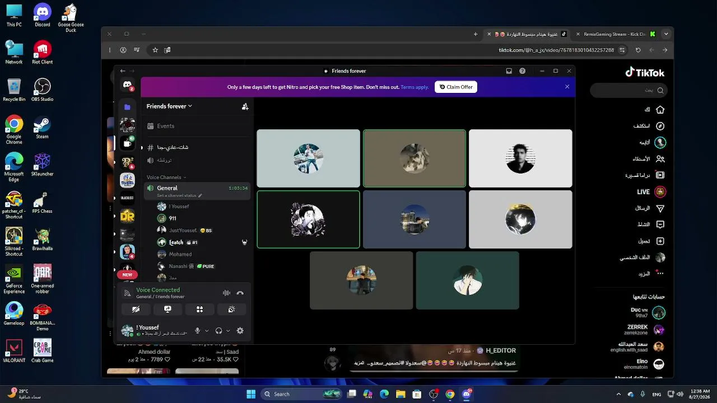Screen dimensions: 717x403
Task: Expand Friends forever server menu
Action: pos(169,106)
